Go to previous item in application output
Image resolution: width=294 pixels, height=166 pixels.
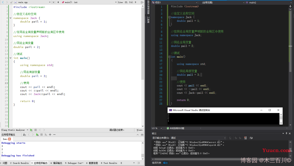pos(29,134)
